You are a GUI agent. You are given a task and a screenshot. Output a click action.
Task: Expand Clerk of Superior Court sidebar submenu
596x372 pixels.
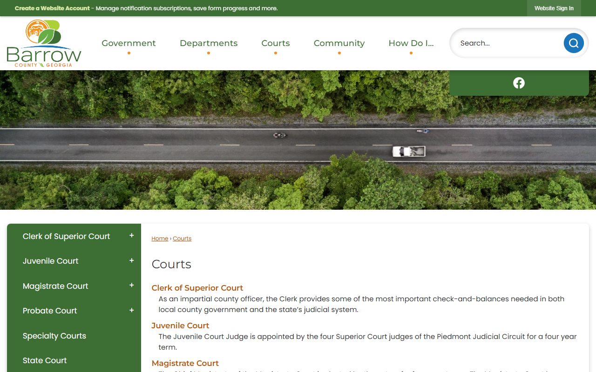(x=132, y=236)
